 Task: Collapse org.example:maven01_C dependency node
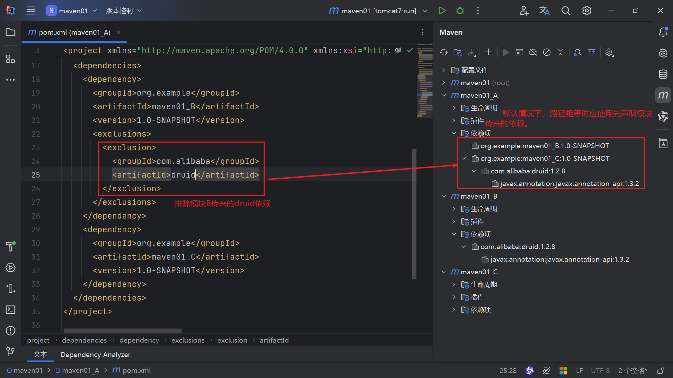click(x=464, y=158)
